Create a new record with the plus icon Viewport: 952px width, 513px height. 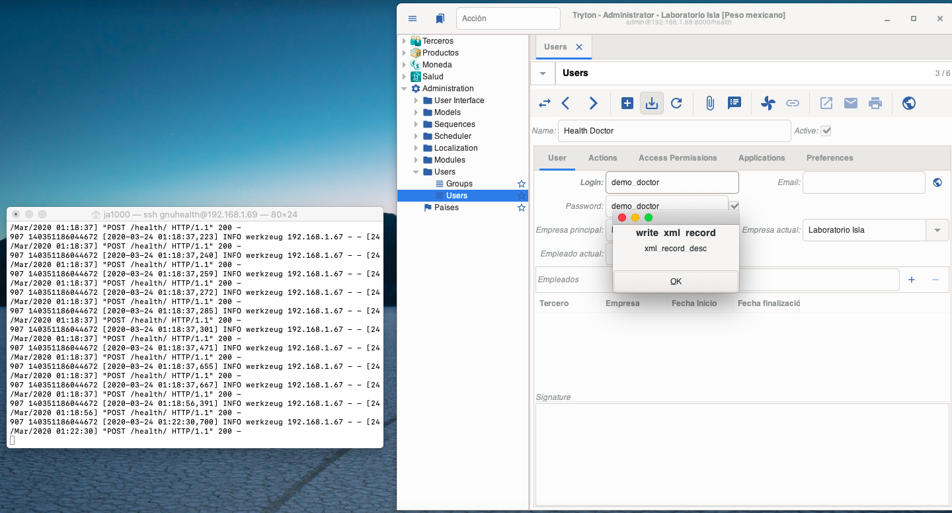[x=627, y=103]
